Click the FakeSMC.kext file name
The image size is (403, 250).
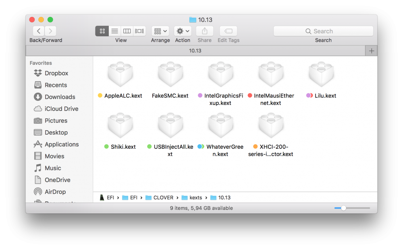[x=170, y=96]
